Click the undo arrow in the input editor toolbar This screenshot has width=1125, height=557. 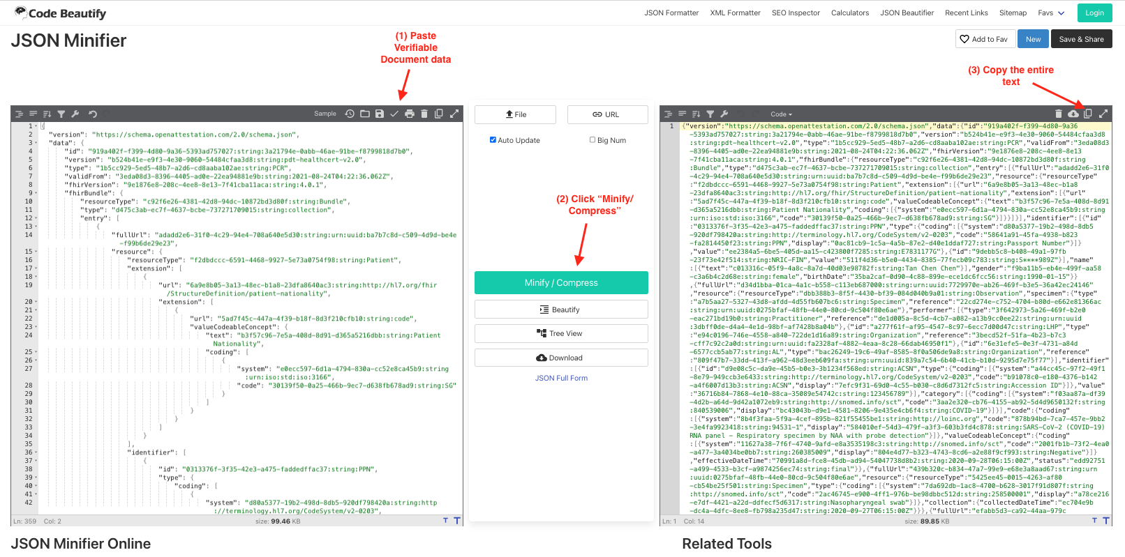92,114
